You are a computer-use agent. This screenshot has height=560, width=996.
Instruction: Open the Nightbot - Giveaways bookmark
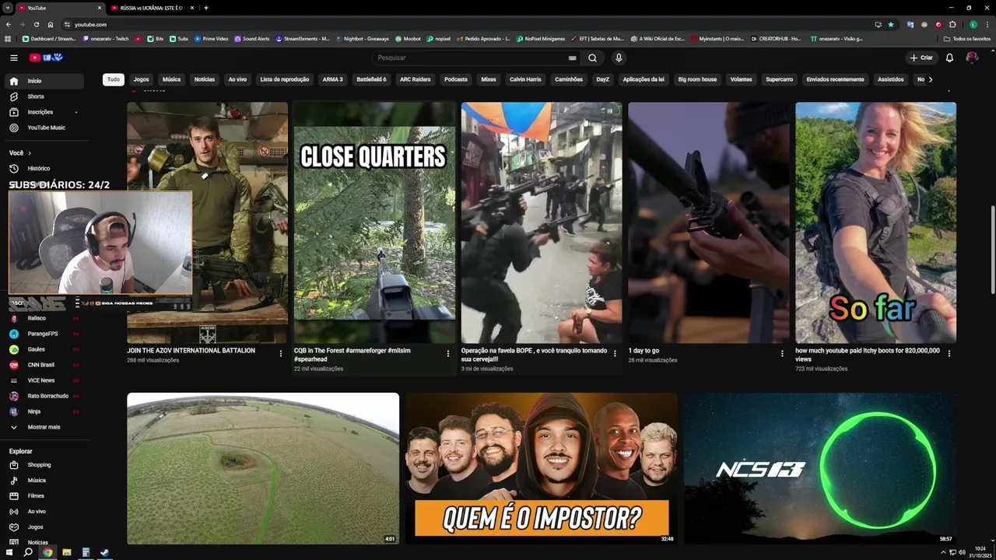(362, 38)
